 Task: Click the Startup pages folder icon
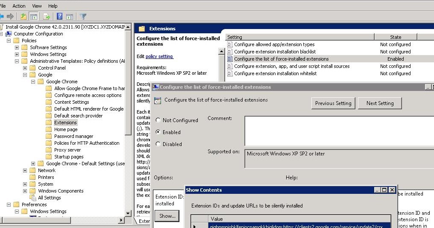click(x=49, y=157)
